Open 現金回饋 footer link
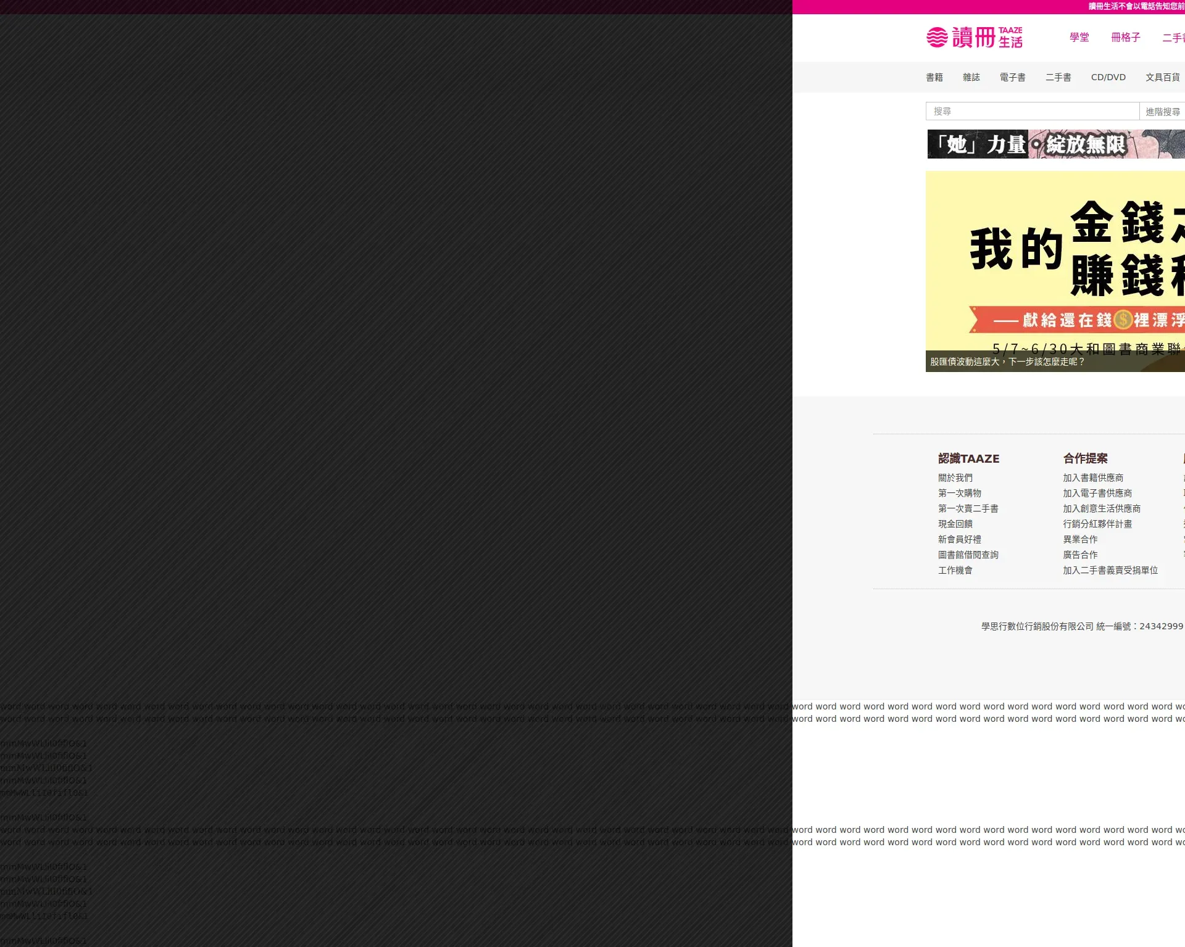The width and height of the screenshot is (1185, 947). click(x=955, y=524)
